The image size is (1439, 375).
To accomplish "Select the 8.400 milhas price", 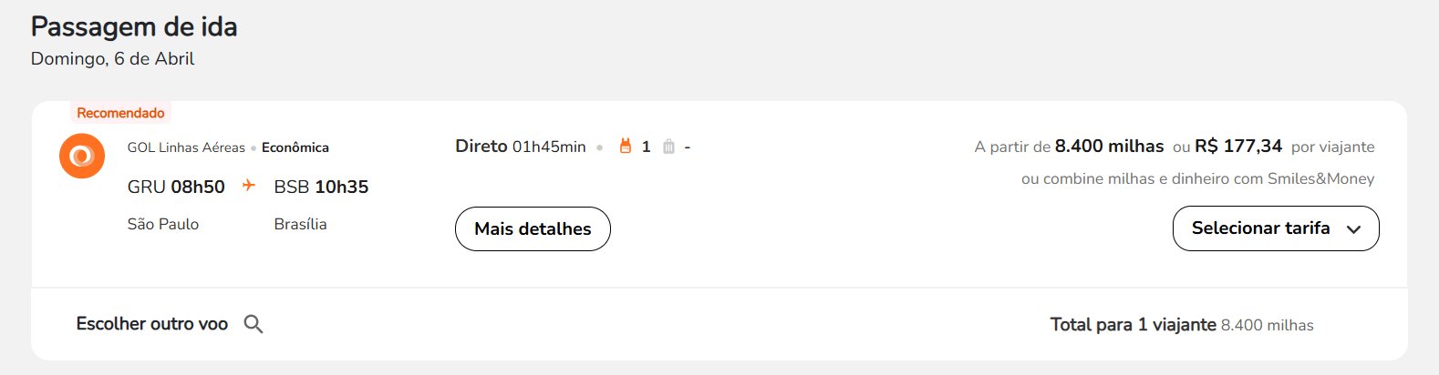I will click(x=1109, y=146).
